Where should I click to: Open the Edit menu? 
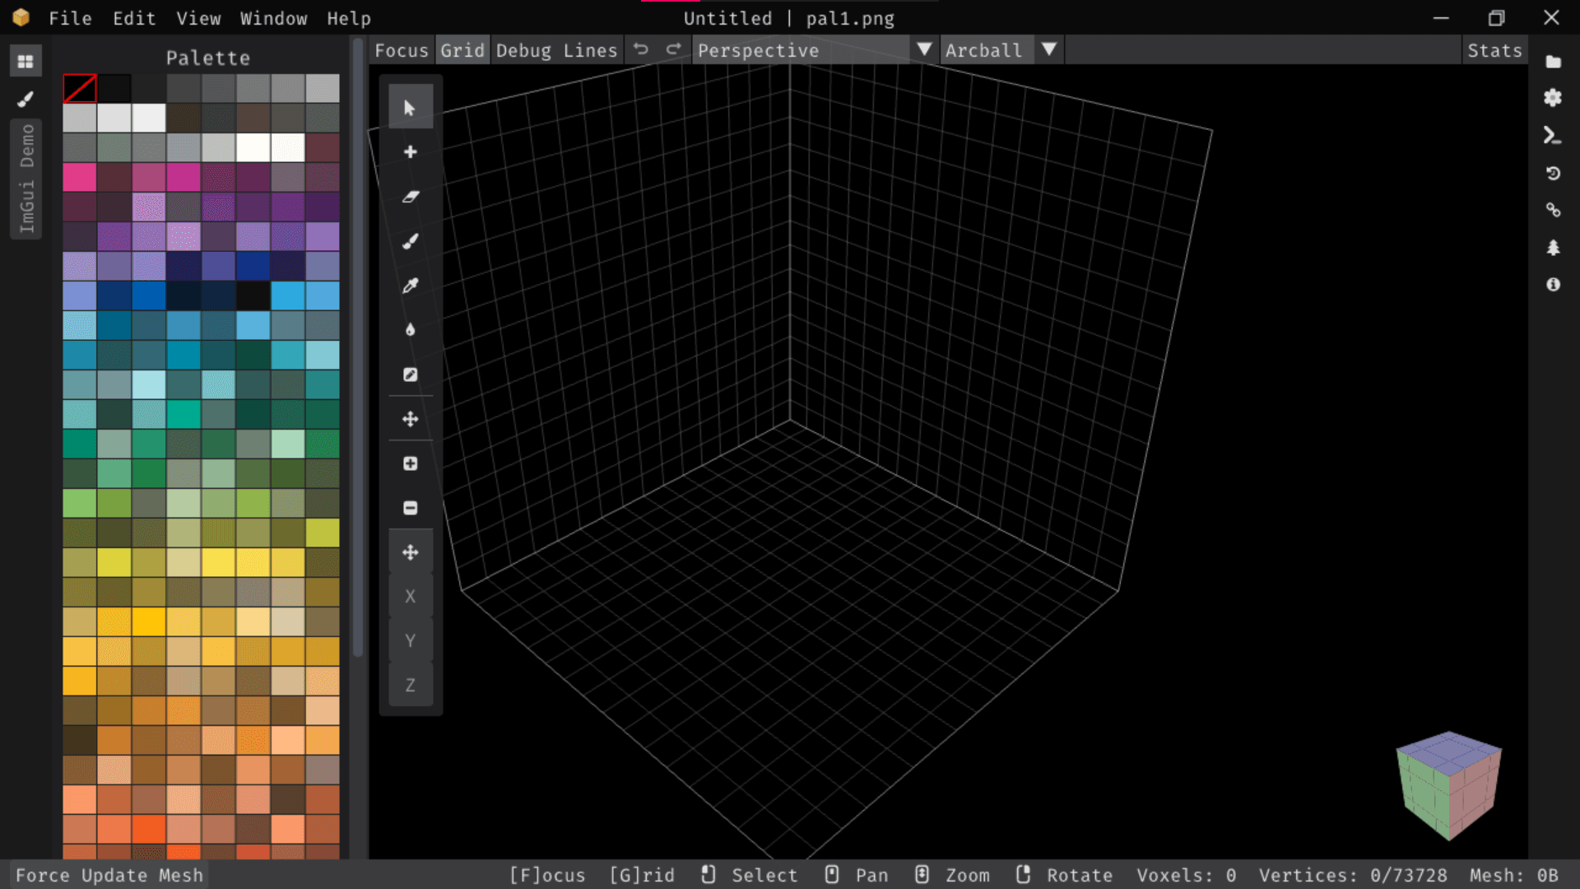[134, 18]
